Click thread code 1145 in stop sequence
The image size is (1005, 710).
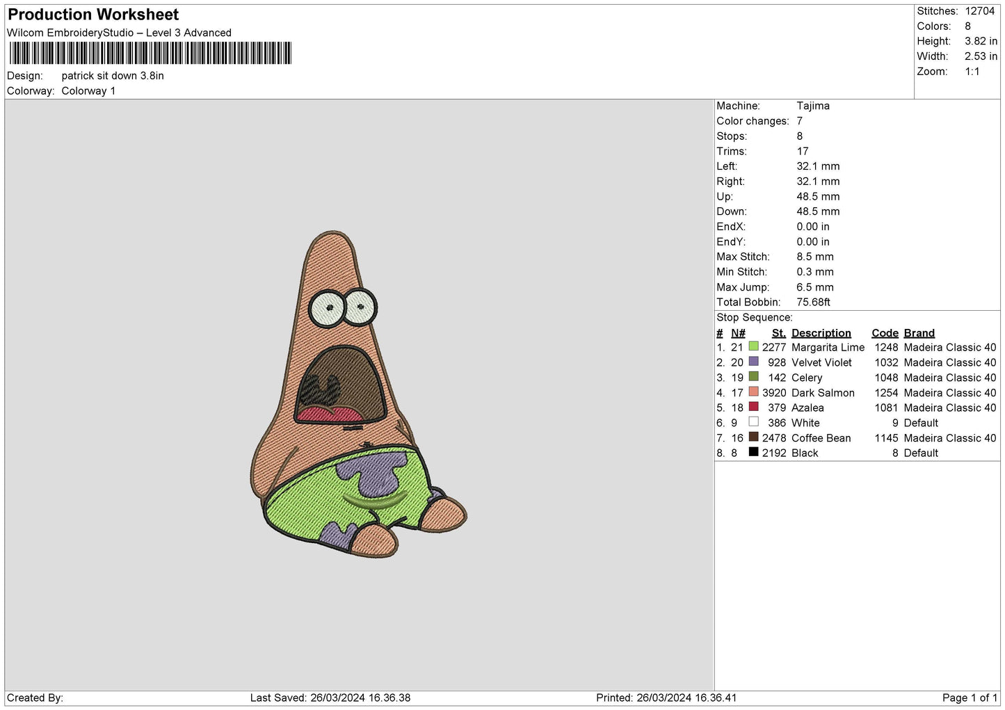(887, 438)
